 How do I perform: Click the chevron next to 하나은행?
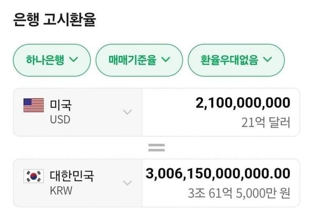tap(74, 60)
